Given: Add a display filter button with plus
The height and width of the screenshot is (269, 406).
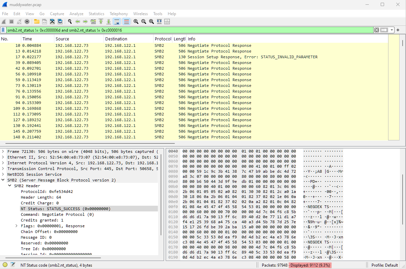Looking at the screenshot, I should pyautogui.click(x=398, y=30).
